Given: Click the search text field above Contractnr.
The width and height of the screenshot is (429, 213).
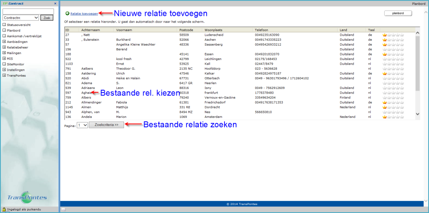Looking at the screenshot, I should (x=28, y=11).
